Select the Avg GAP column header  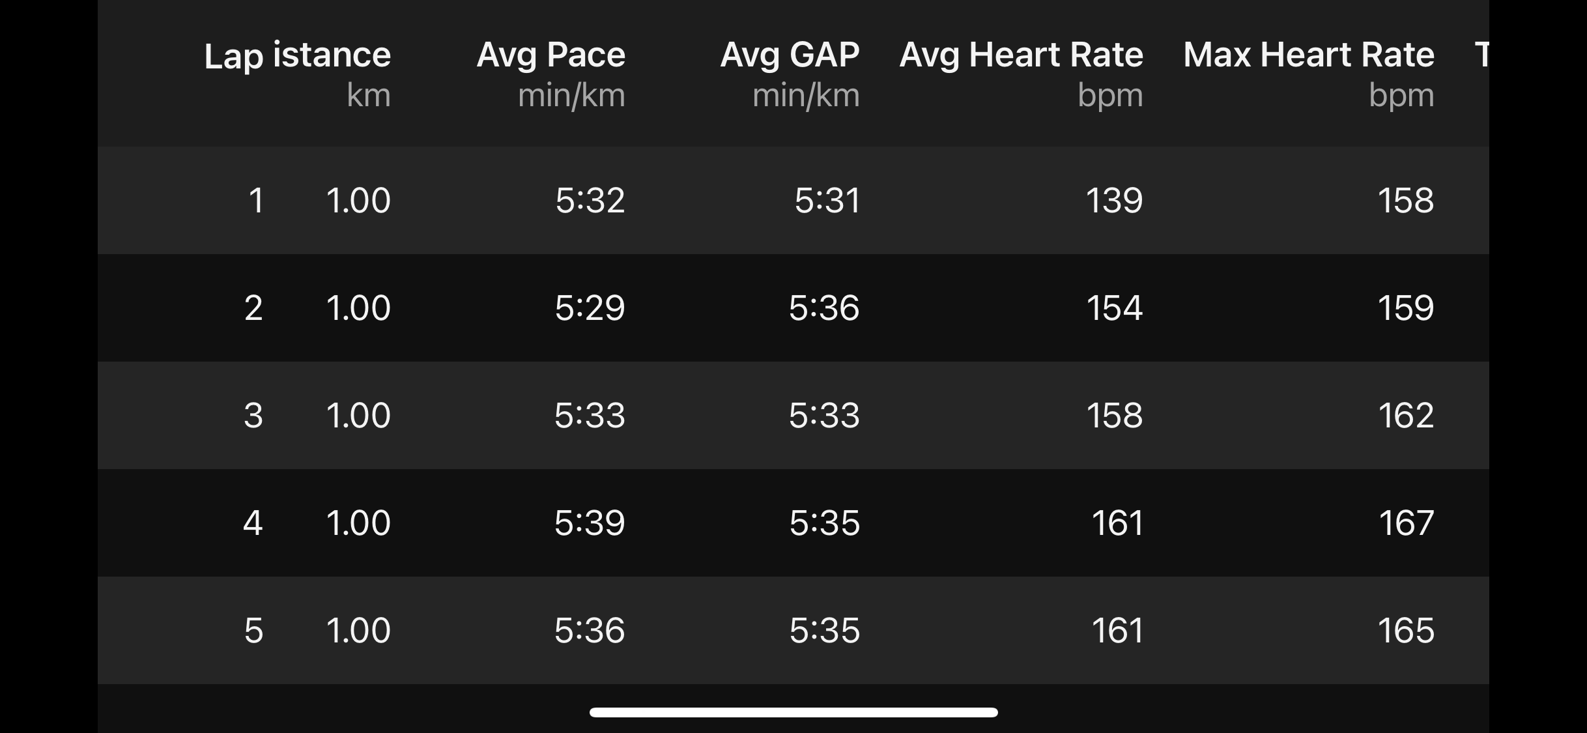pos(790,74)
